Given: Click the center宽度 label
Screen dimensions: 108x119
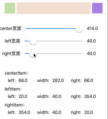Looking at the screenshot, I should (11, 29).
